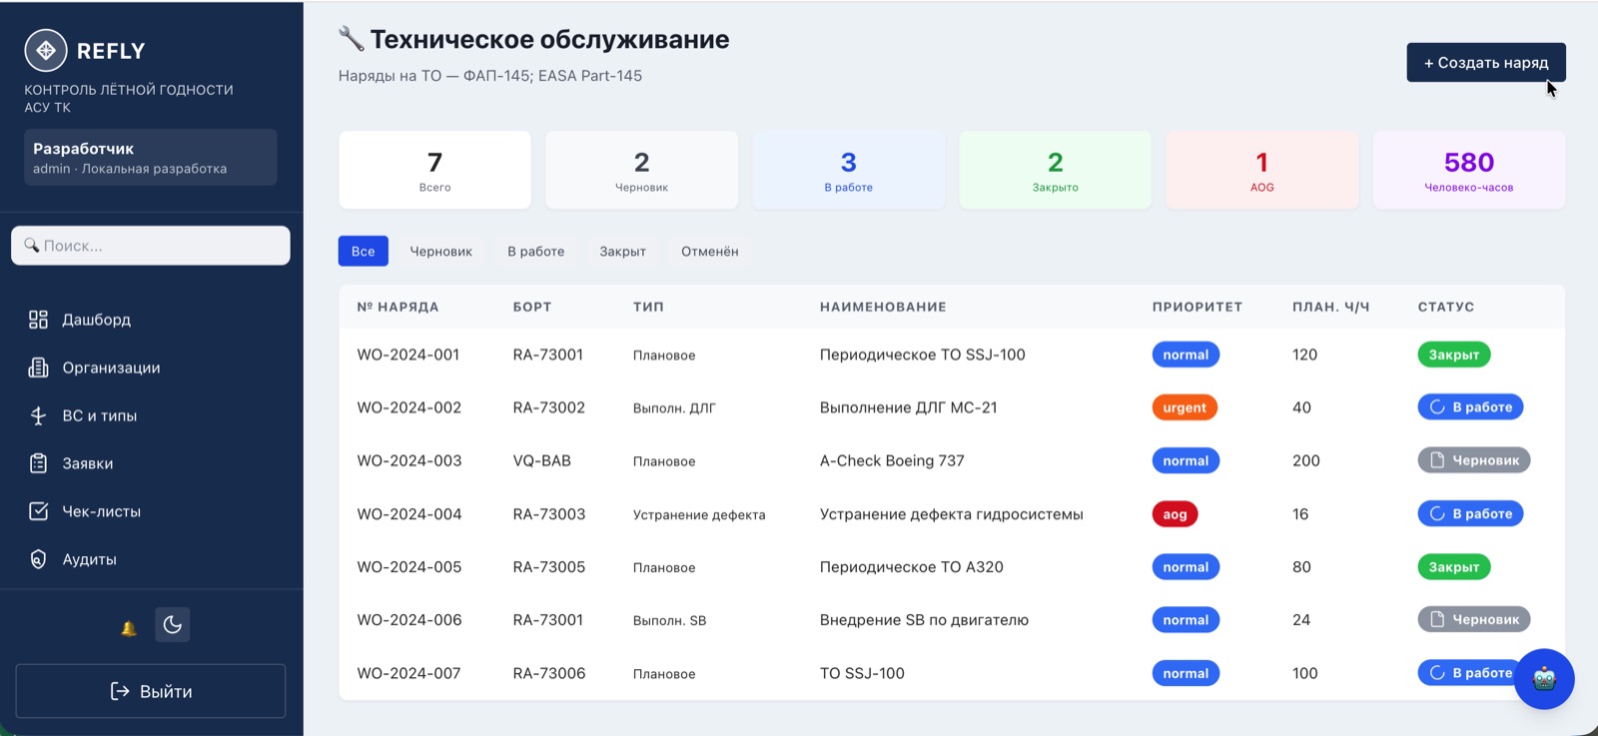Click the В работе 3 stat card
This screenshot has height=736, width=1598.
[x=849, y=170]
